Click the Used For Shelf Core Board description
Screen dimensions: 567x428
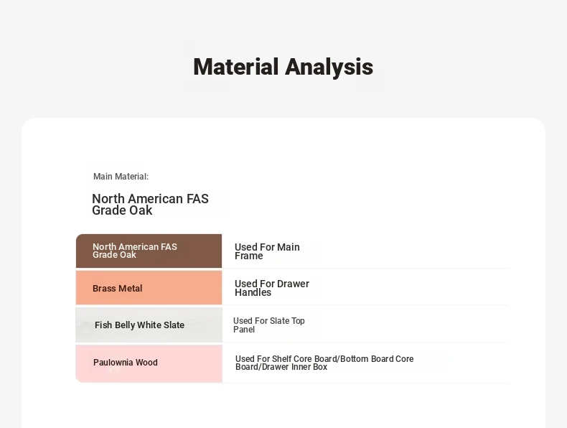tap(324, 363)
